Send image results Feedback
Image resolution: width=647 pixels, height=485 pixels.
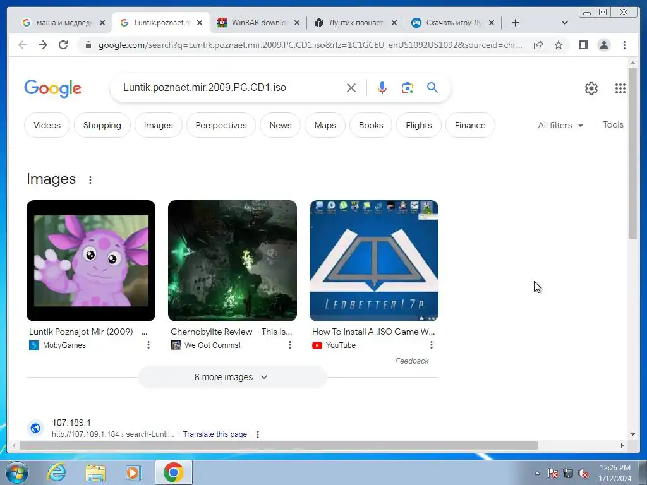coord(412,361)
